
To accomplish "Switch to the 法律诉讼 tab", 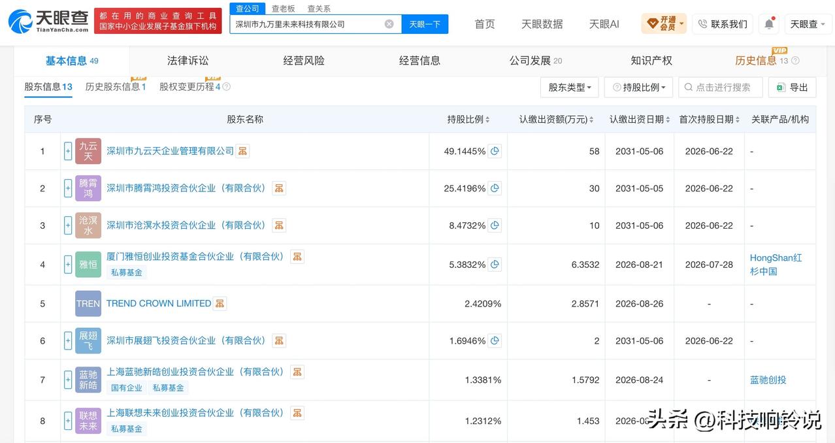I will click(188, 61).
